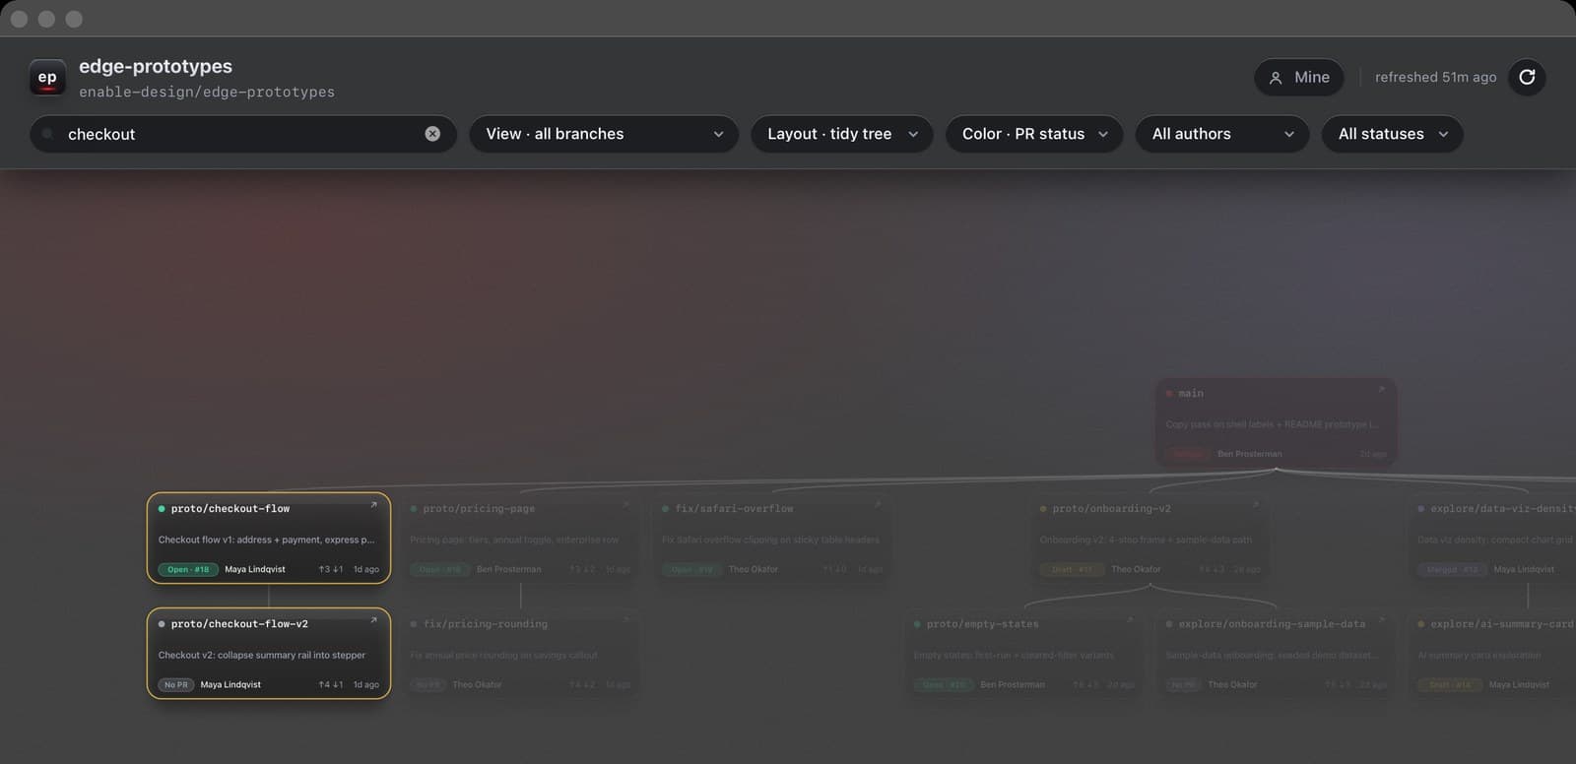The width and height of the screenshot is (1576, 764).
Task: Click into the checkout search field
Action: click(242, 134)
